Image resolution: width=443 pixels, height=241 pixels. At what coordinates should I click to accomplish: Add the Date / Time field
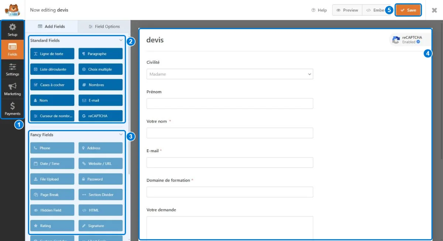(x=52, y=164)
